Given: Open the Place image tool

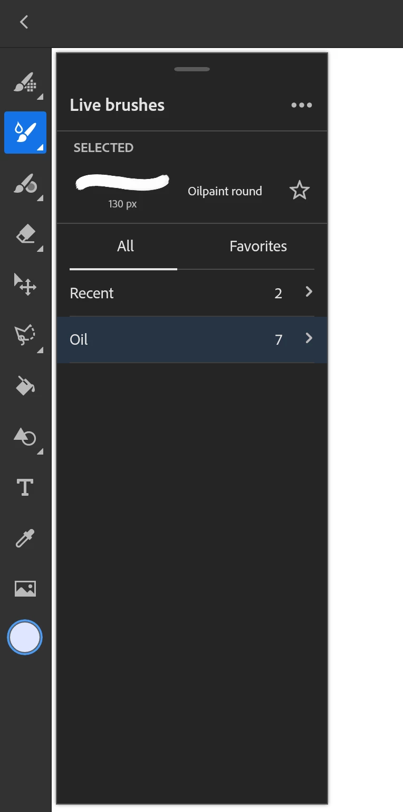Looking at the screenshot, I should [x=25, y=588].
